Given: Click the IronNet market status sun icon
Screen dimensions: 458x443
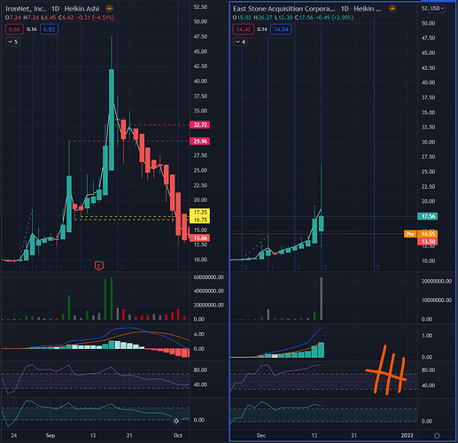Looking at the screenshot, I should (x=109, y=9).
